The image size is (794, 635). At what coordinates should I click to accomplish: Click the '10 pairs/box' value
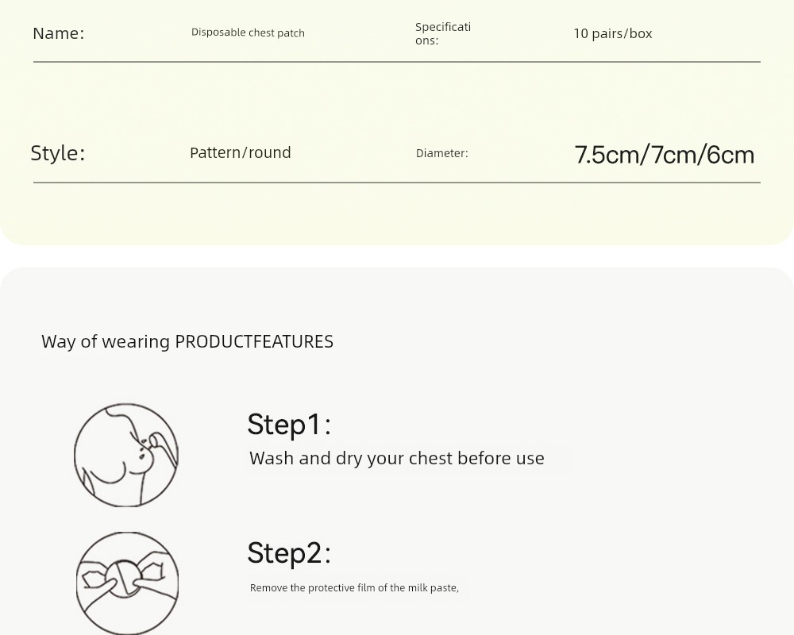coord(613,33)
